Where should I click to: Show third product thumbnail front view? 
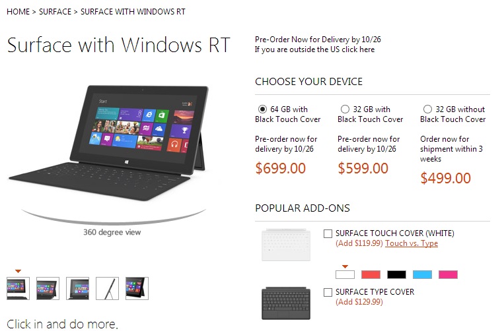[x=77, y=288]
